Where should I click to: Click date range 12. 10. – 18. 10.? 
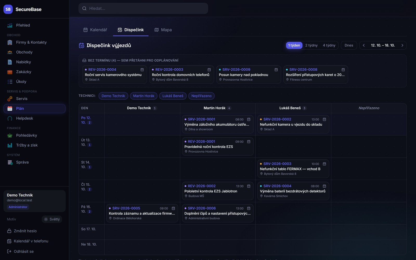click(x=383, y=45)
